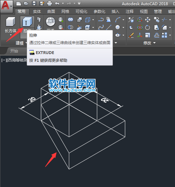Image resolution: width=175 pixels, height=187 pixels.
Task: Click the 拉伸 extrude tool
Action: [x=27, y=22]
